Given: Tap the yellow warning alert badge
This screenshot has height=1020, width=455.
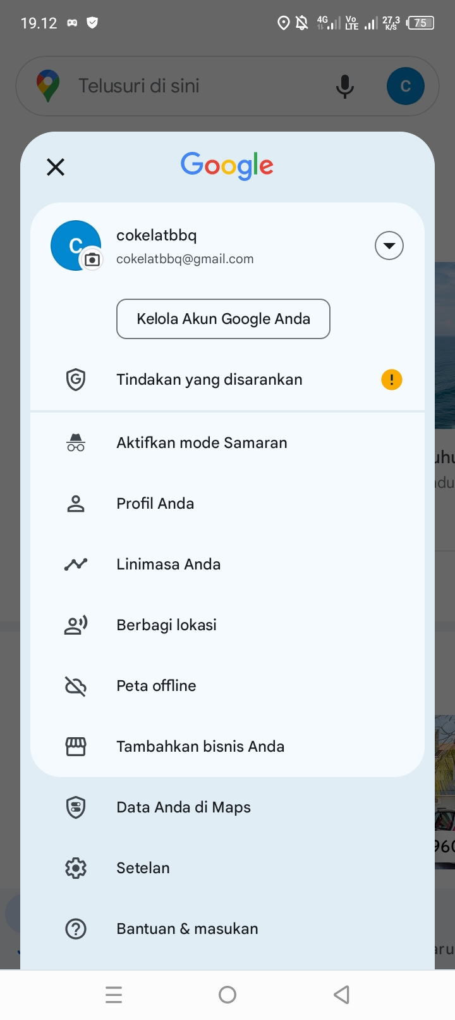Looking at the screenshot, I should pos(392,380).
